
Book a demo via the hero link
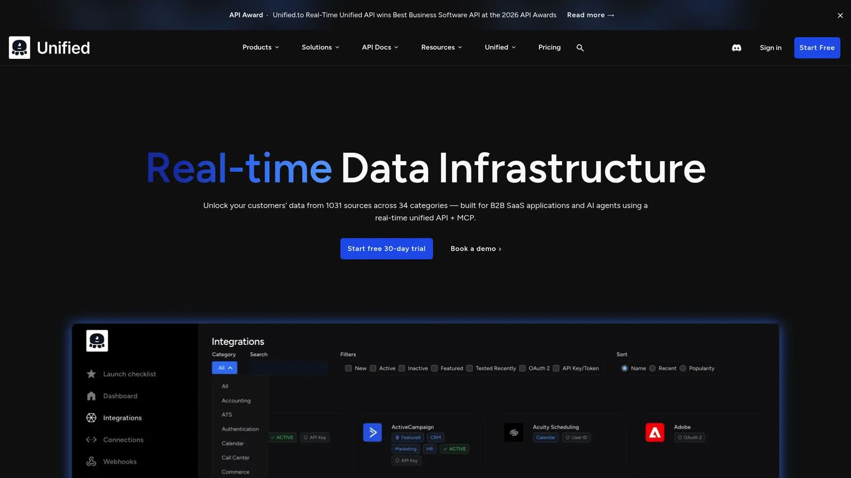[476, 249]
